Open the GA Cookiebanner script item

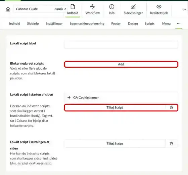pyautogui.click(x=121, y=98)
